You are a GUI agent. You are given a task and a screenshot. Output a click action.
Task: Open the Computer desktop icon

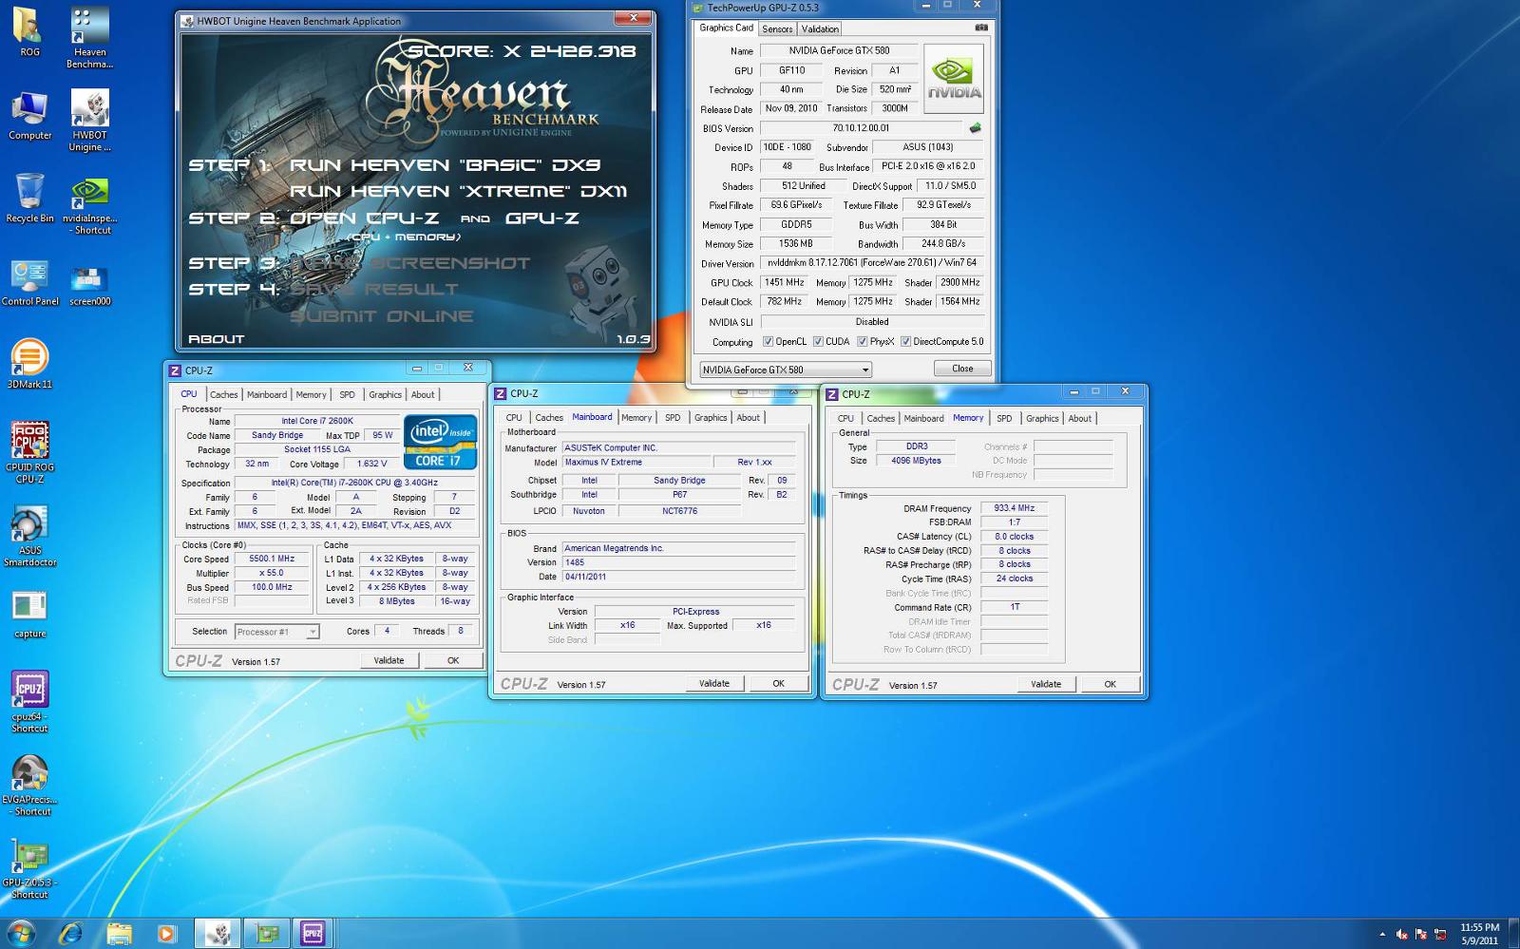point(29,116)
